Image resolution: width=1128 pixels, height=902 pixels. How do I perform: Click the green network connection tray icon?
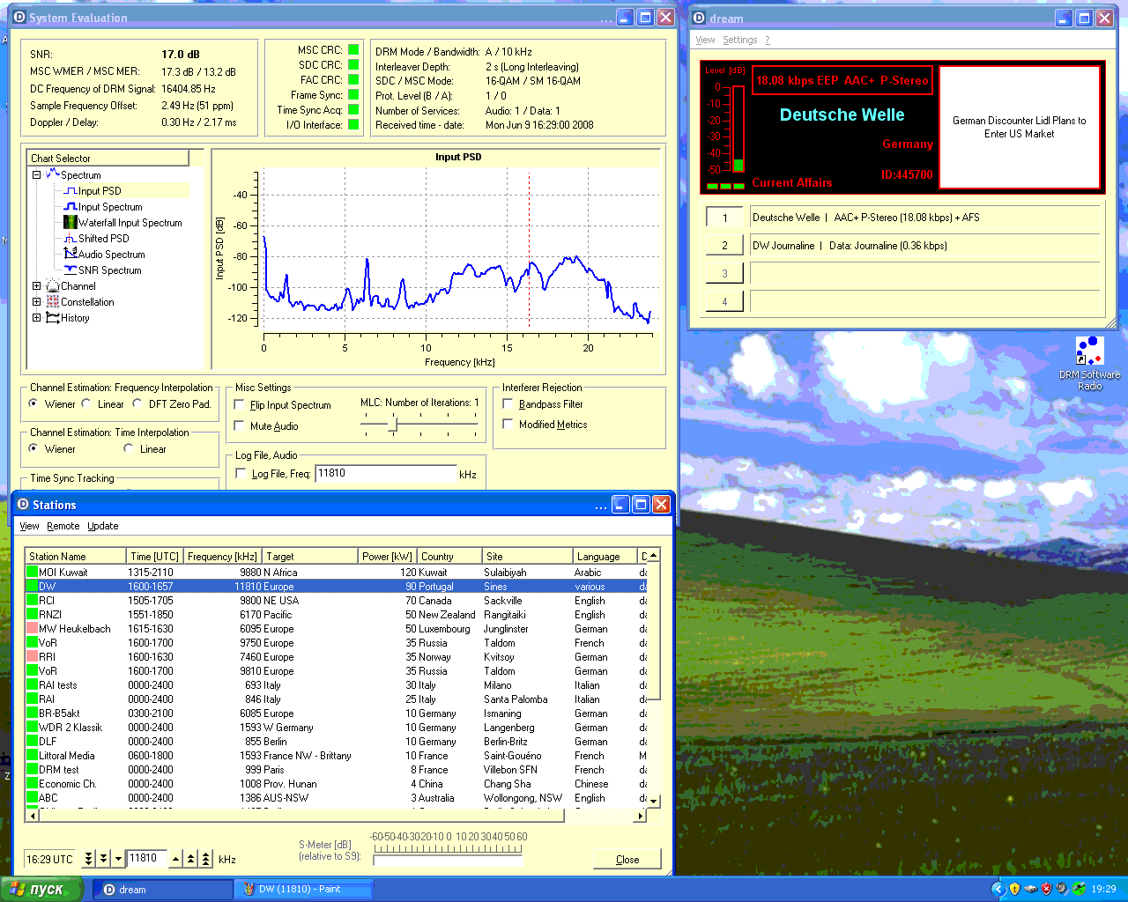tap(1078, 889)
